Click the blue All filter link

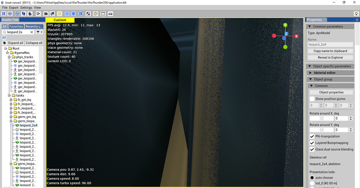pyautogui.click(x=4, y=37)
